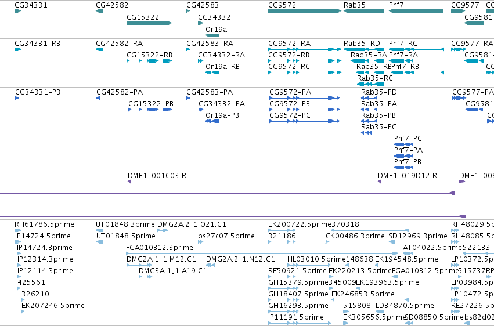The image size is (494, 326).
Task: Click the Or19a gene name
Action: click(216, 29)
